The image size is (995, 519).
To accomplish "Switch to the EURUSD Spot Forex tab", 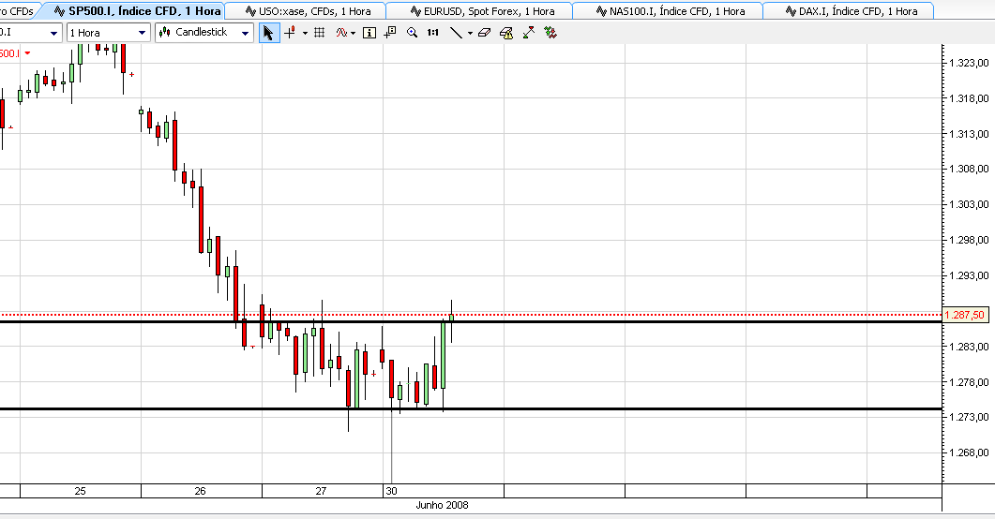I will click(482, 10).
